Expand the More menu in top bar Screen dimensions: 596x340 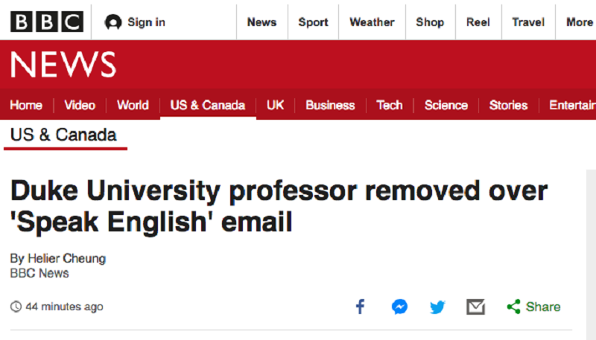point(579,22)
